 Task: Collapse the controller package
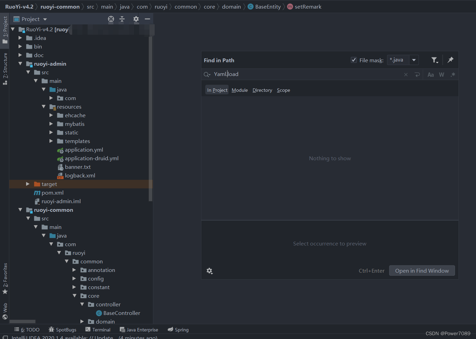point(82,305)
